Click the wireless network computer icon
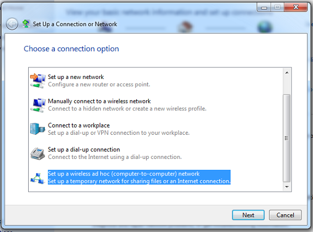 [38, 105]
